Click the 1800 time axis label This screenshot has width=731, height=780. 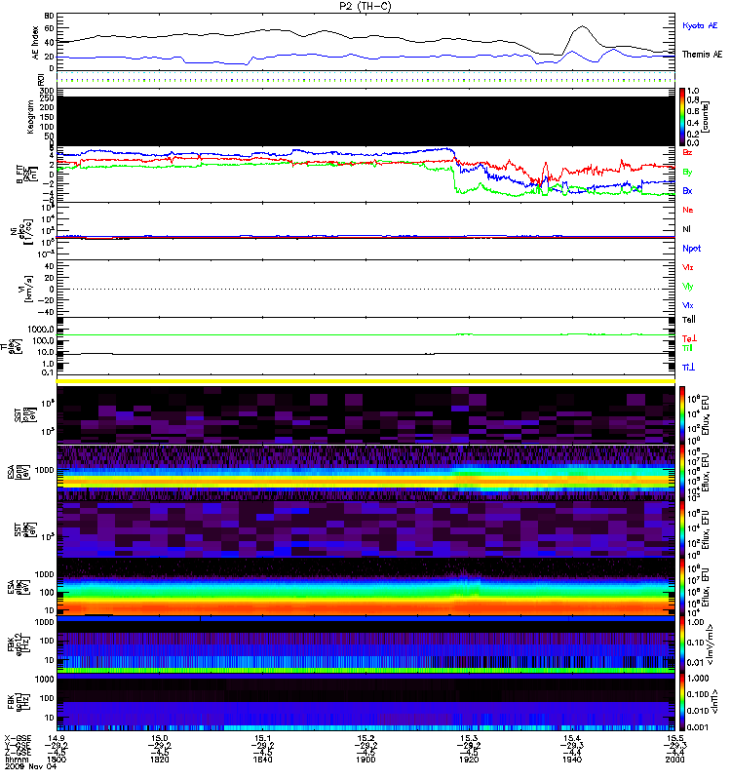[x=57, y=760]
